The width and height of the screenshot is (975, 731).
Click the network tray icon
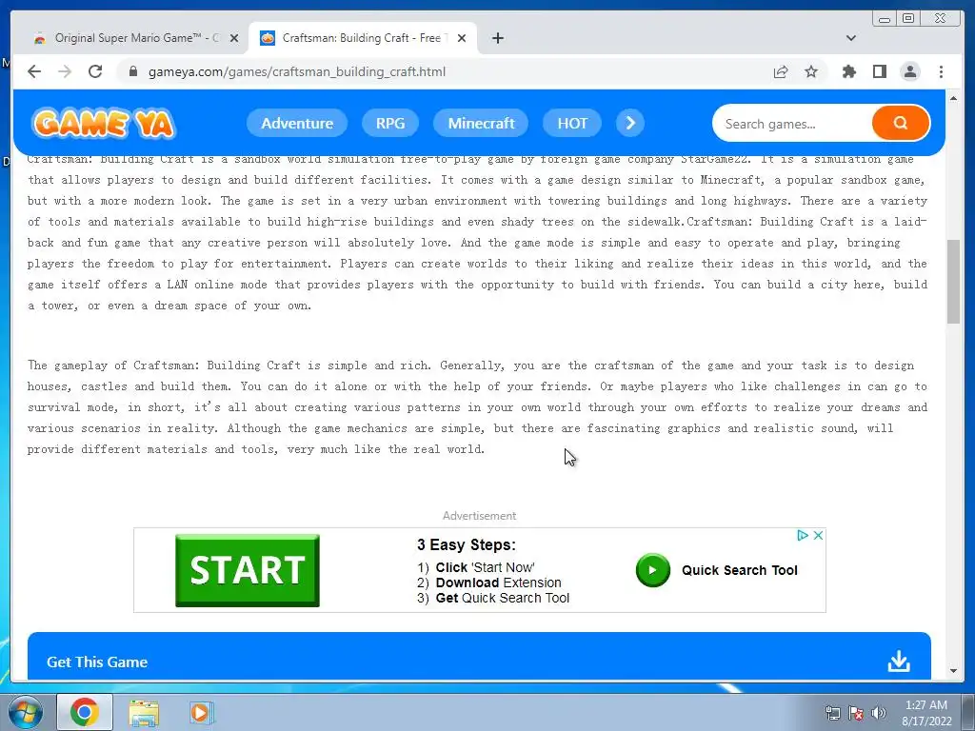(x=832, y=712)
